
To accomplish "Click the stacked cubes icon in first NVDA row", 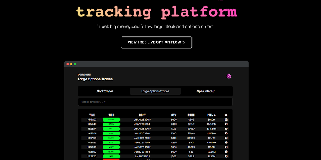I will 226,120.
